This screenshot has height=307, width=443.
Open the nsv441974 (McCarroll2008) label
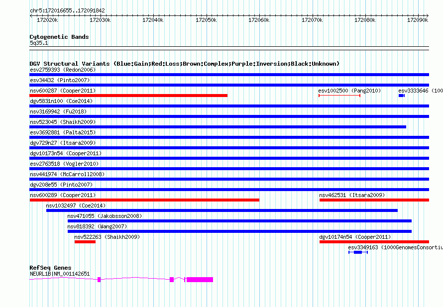(x=67, y=174)
